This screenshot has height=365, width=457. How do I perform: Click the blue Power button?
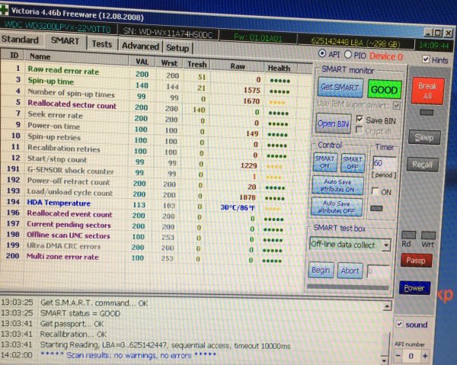(414, 288)
